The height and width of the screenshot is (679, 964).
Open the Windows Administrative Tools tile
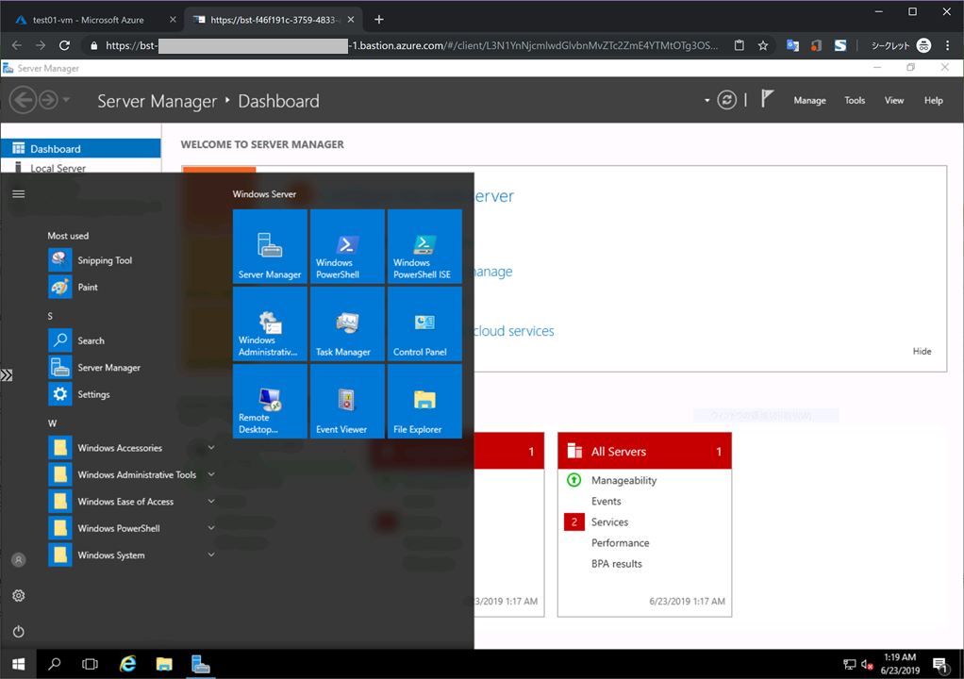270,323
